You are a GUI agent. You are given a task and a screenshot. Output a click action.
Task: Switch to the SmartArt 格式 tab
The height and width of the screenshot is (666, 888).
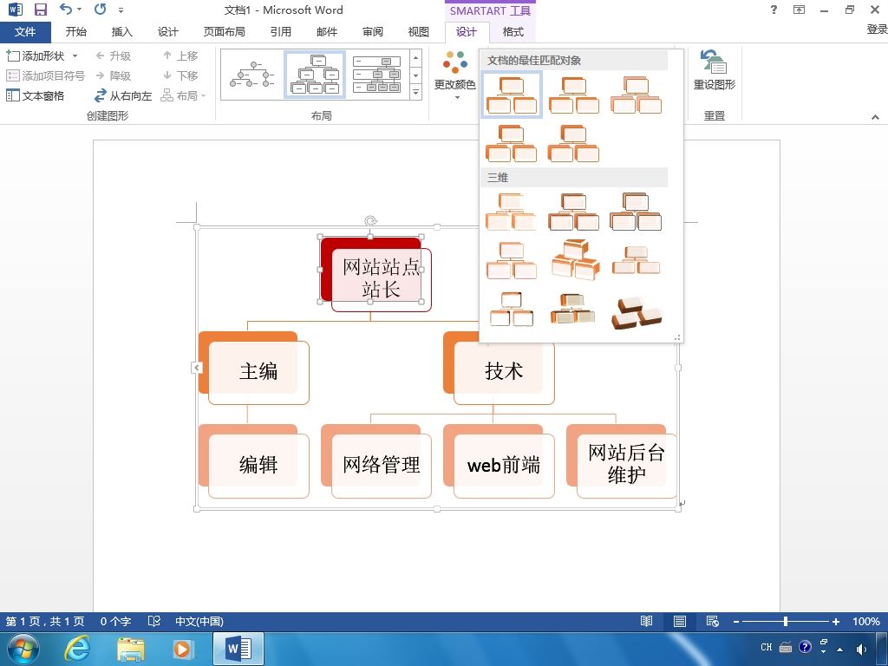coord(513,32)
